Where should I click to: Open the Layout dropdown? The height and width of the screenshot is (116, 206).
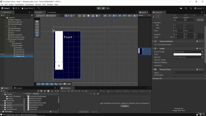199,8
